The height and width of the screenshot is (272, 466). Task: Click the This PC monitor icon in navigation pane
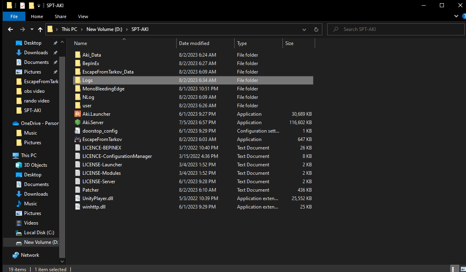[x=15, y=155]
